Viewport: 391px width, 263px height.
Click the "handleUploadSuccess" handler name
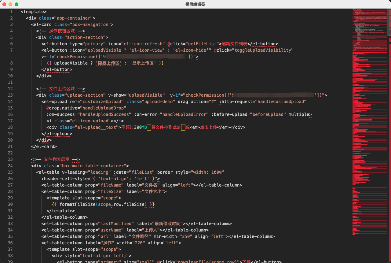tap(104, 114)
